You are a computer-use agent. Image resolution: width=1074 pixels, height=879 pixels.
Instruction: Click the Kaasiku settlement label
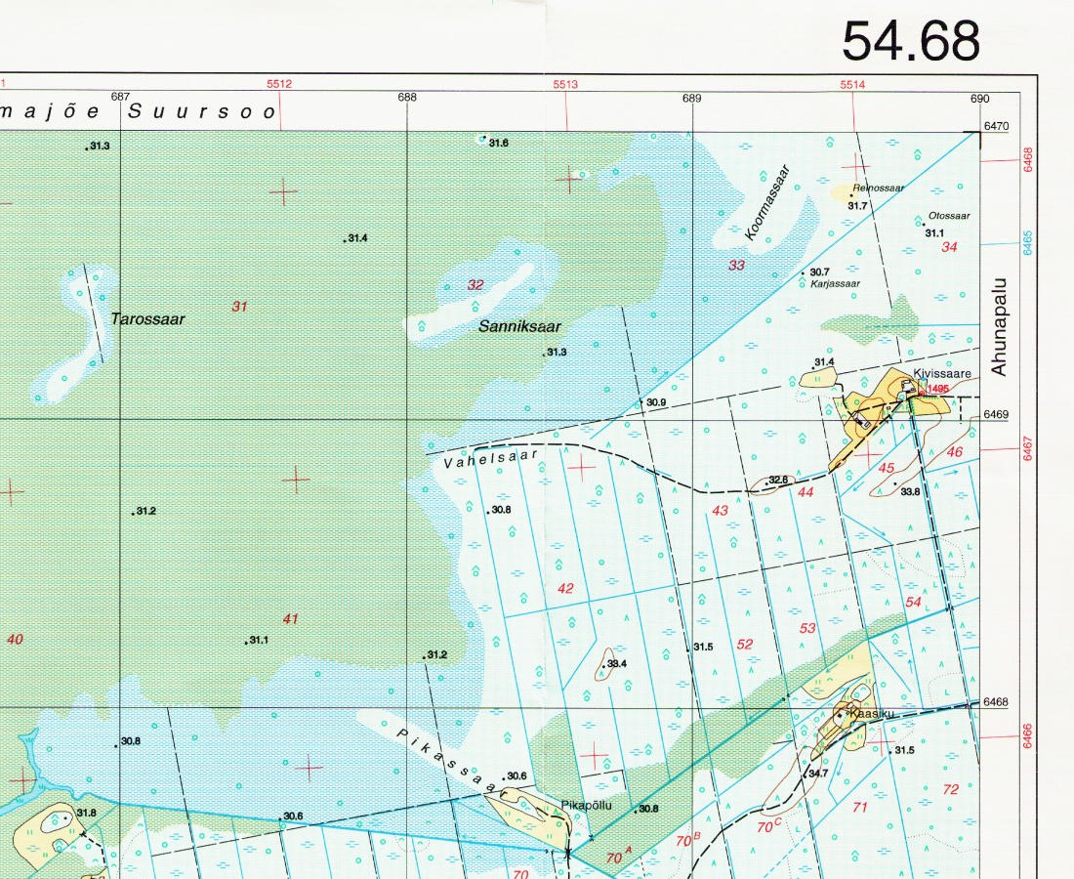click(872, 714)
